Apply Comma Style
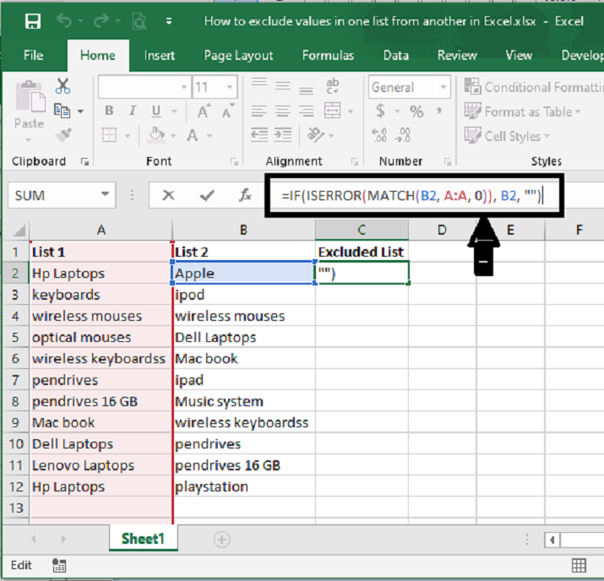The width and height of the screenshot is (604, 581). [x=439, y=111]
